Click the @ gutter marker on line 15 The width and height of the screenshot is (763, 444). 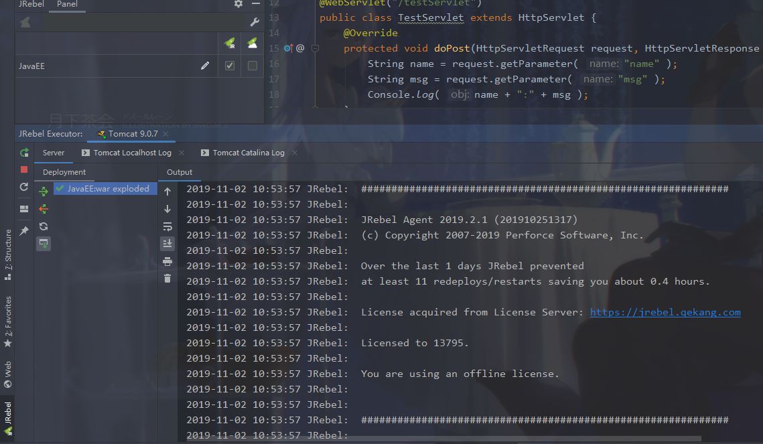click(x=300, y=48)
